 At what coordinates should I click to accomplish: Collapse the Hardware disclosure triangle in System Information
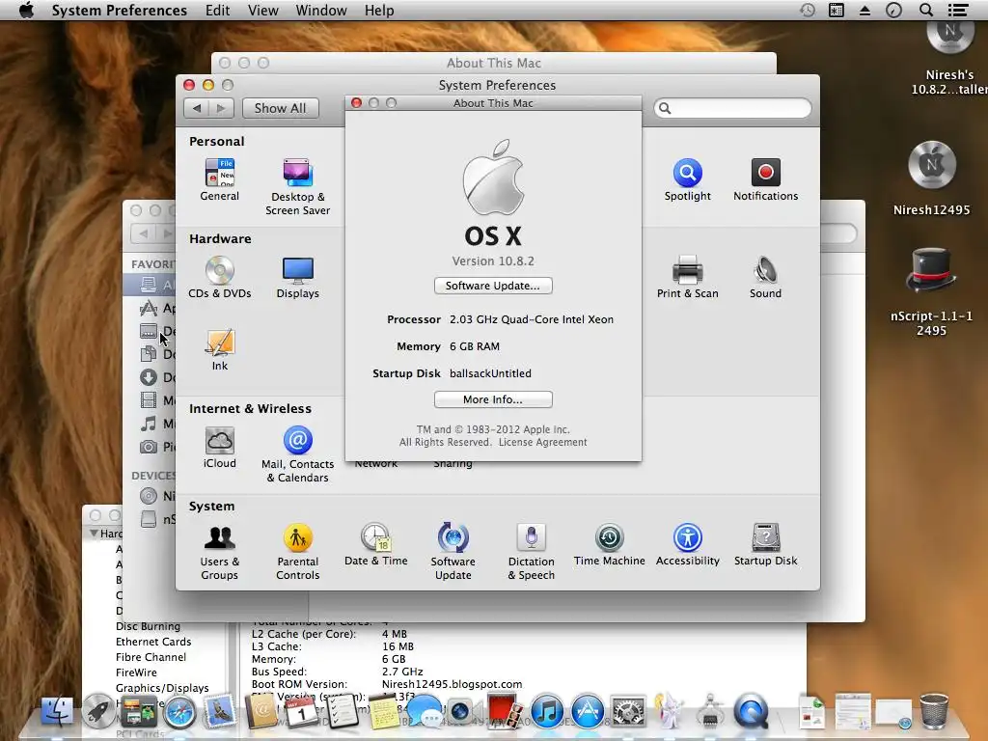pyautogui.click(x=94, y=533)
